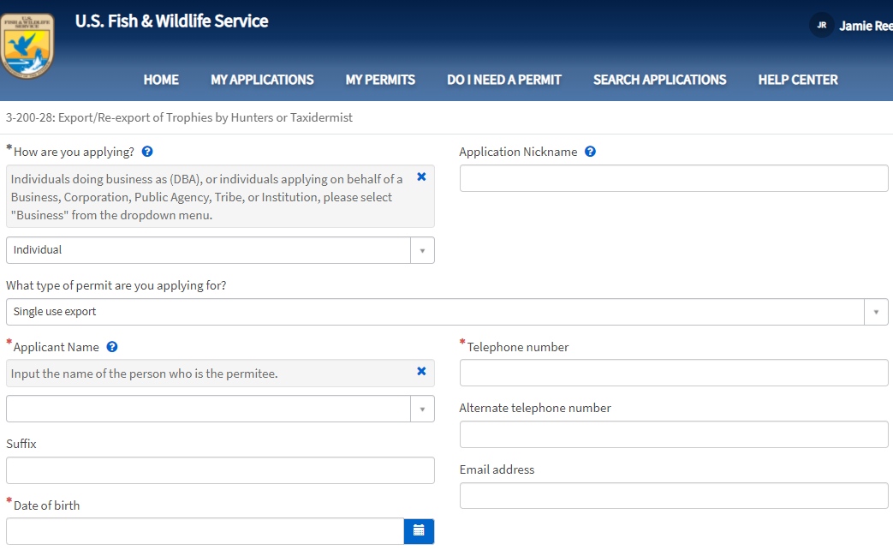Expand the Applicant Name dropdown

(421, 409)
